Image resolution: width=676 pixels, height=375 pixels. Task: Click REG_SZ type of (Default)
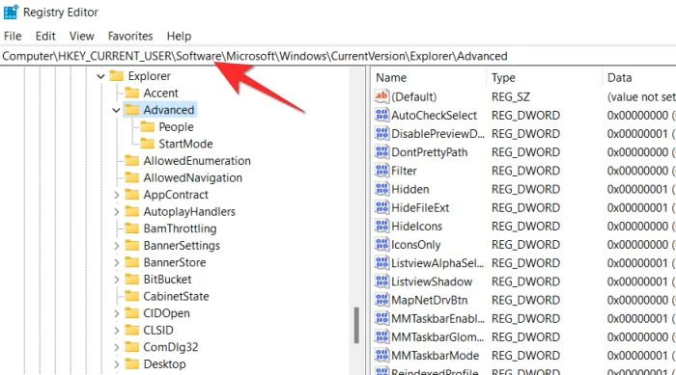pos(511,96)
